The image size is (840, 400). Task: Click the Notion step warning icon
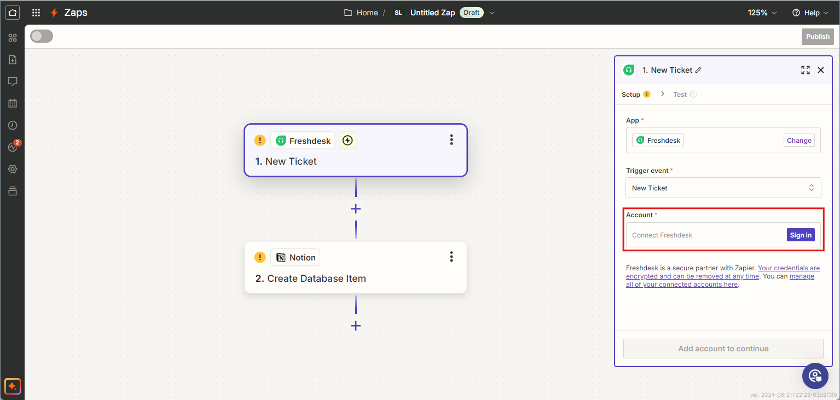(260, 257)
